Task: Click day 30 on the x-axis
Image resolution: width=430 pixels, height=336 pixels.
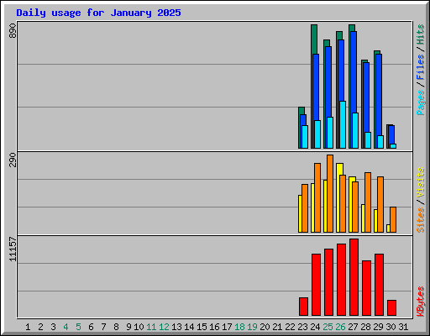Action: [391, 327]
